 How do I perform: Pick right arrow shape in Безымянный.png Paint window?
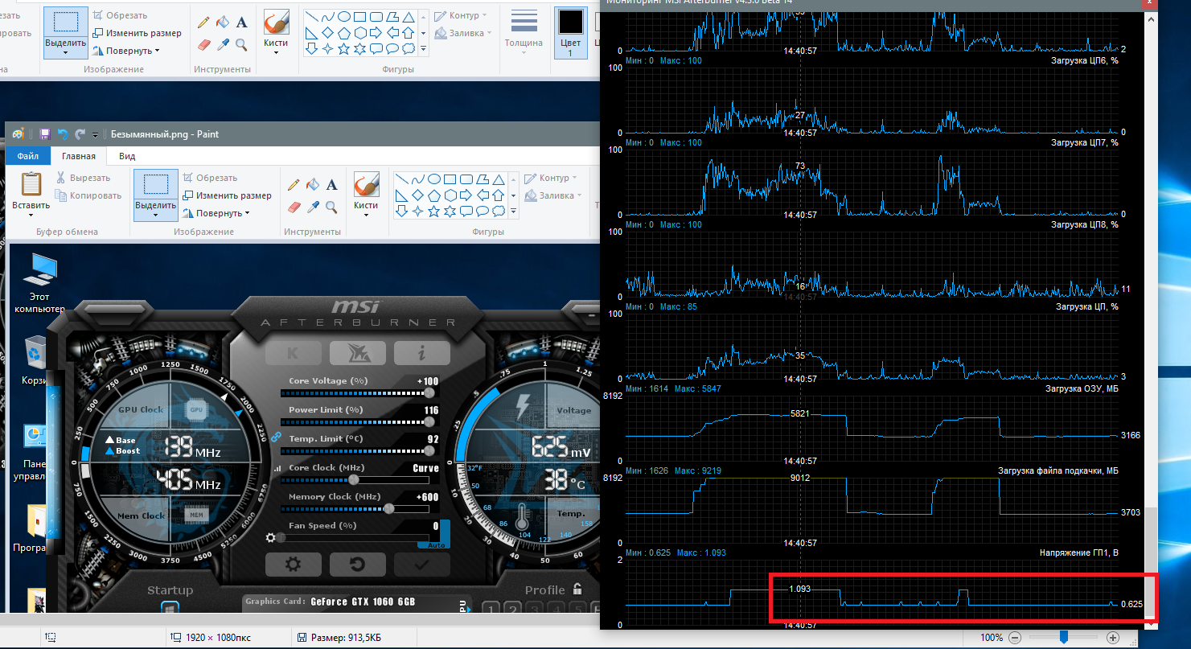pos(464,195)
